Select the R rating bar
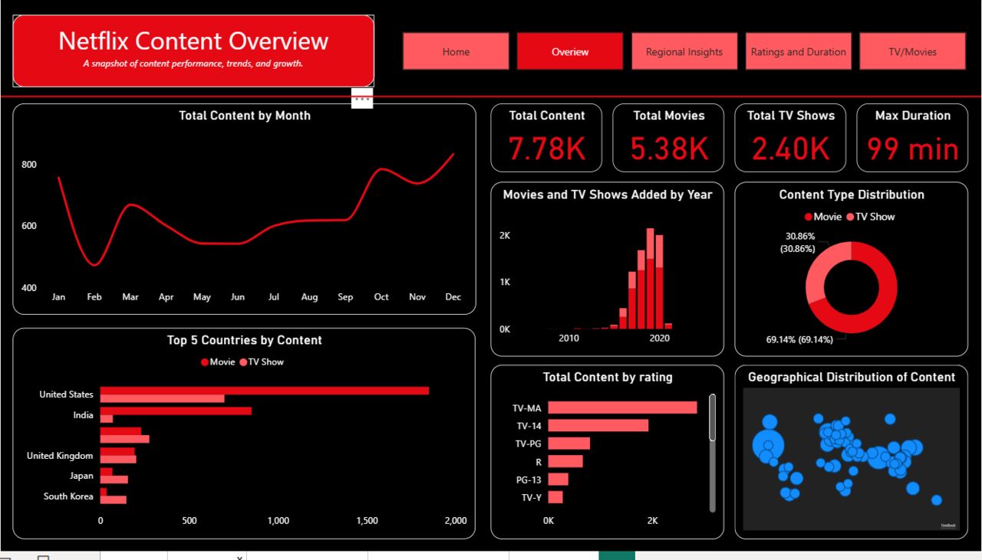Image resolution: width=982 pixels, height=560 pixels. click(x=565, y=461)
